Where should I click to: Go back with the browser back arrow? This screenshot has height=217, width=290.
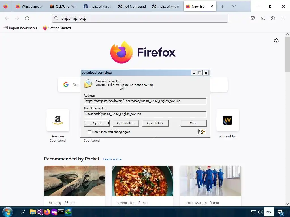7,18
